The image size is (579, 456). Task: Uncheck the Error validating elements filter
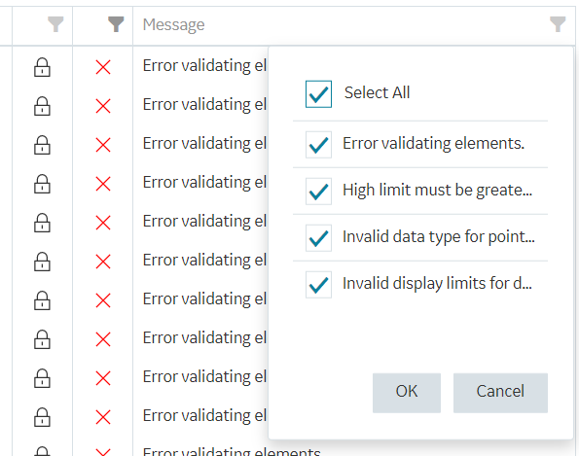pyautogui.click(x=318, y=145)
